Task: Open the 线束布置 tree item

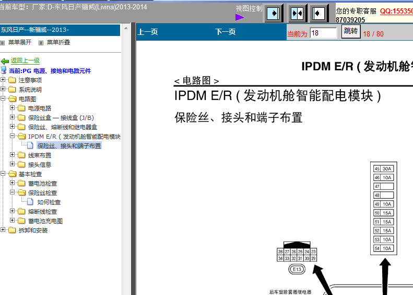Action: 40,155
